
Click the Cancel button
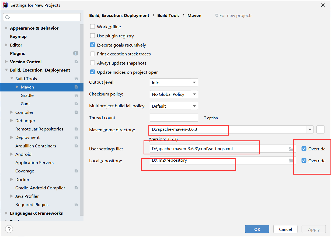[285, 229]
